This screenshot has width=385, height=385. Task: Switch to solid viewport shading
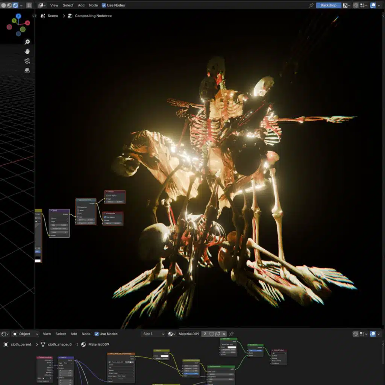(3, 5)
